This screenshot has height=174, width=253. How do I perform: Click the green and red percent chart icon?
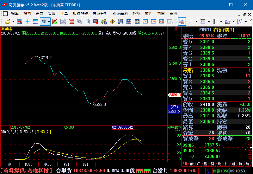[x=55, y=22]
